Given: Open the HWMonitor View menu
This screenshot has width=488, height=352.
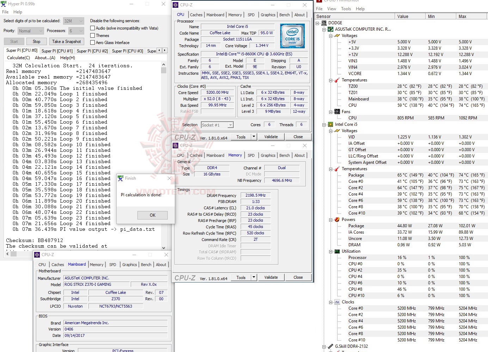Looking at the screenshot, I should click(x=332, y=9).
